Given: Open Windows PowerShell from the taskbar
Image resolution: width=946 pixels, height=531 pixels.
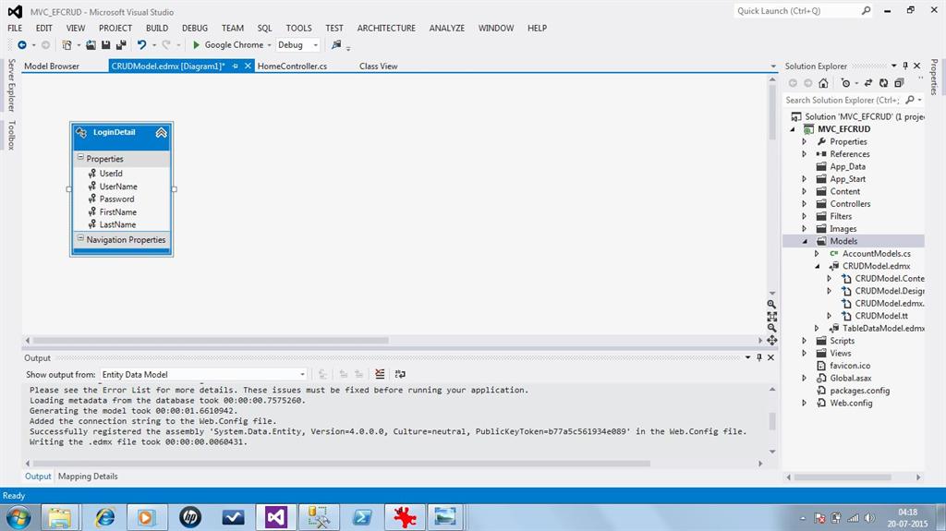Looking at the screenshot, I should [x=361, y=517].
